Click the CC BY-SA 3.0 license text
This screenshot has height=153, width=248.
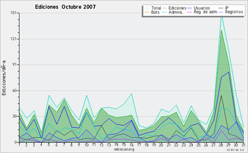click(x=235, y=150)
